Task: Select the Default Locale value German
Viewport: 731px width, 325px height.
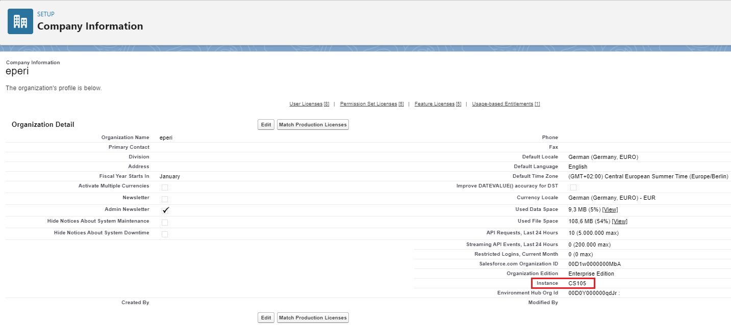Action: (x=603, y=157)
